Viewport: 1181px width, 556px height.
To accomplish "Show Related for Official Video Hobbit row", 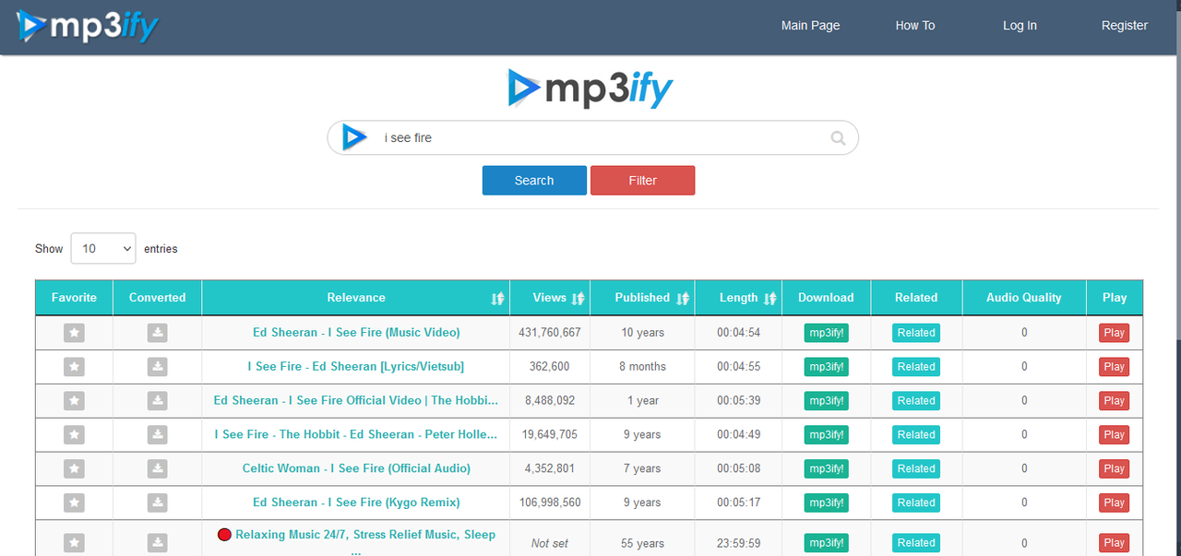I will (x=916, y=401).
